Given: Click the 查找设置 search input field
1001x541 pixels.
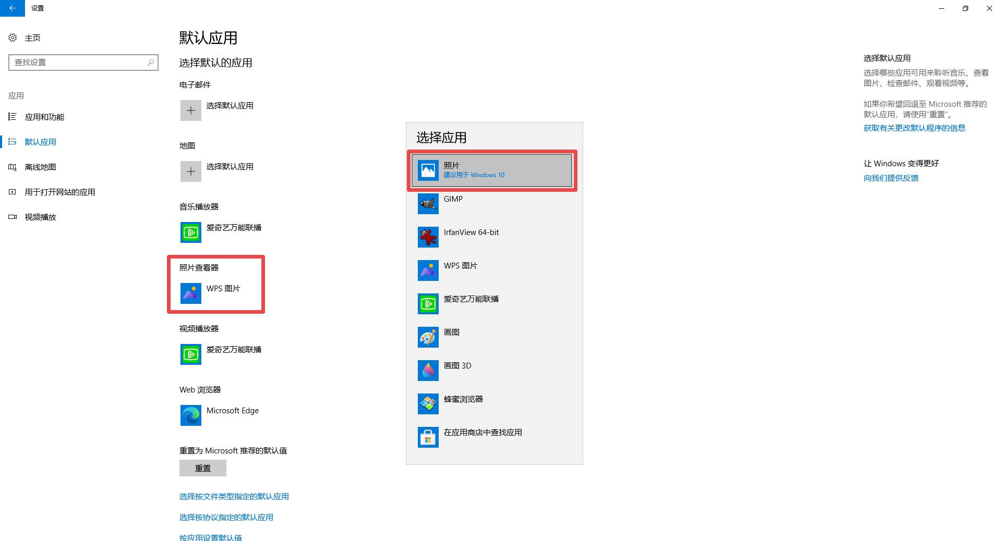Looking at the screenshot, I should (83, 63).
